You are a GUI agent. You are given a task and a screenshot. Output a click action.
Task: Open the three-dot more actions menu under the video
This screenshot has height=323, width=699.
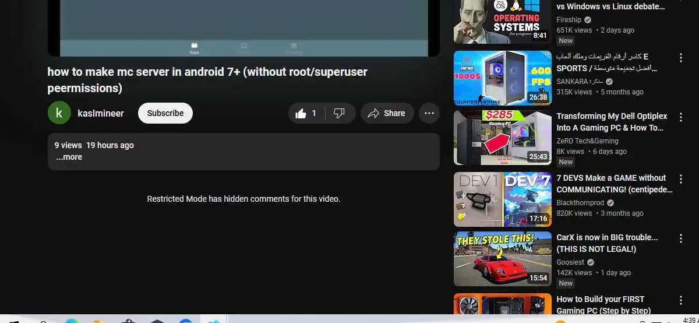pos(429,113)
